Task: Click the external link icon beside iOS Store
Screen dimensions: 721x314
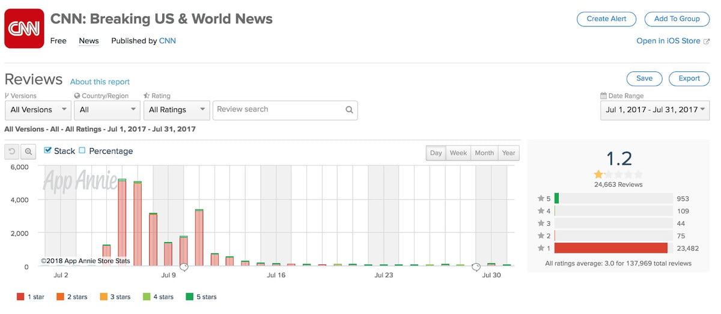Action: coord(707,41)
